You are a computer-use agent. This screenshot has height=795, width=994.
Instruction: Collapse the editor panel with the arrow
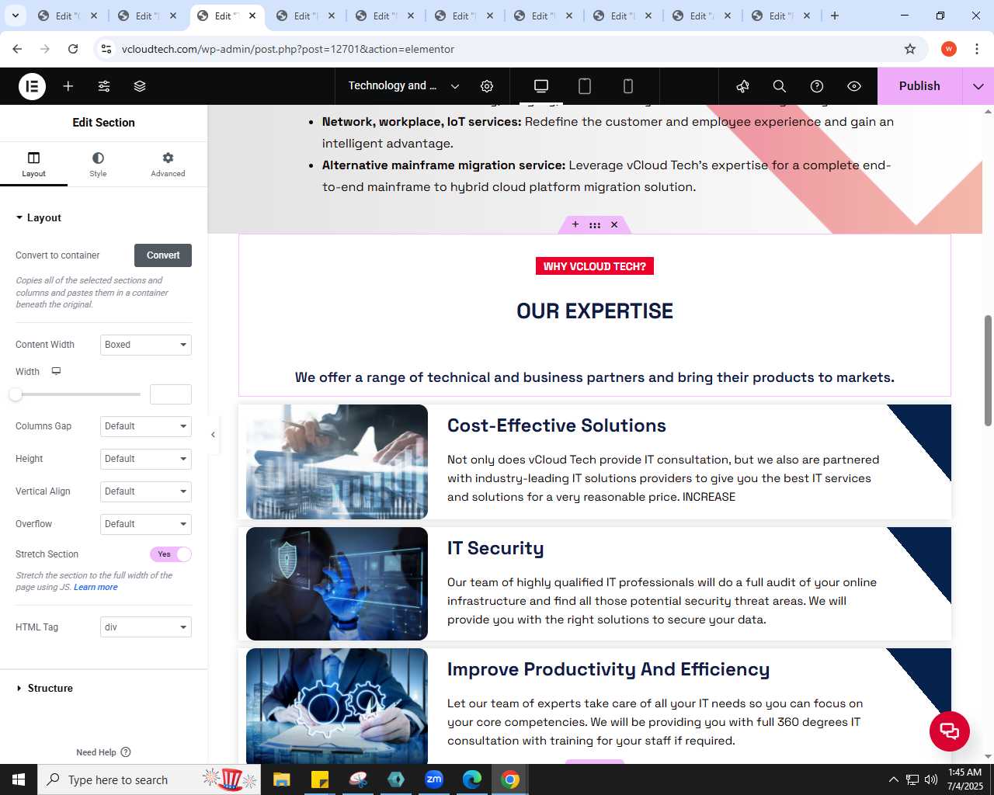213,435
